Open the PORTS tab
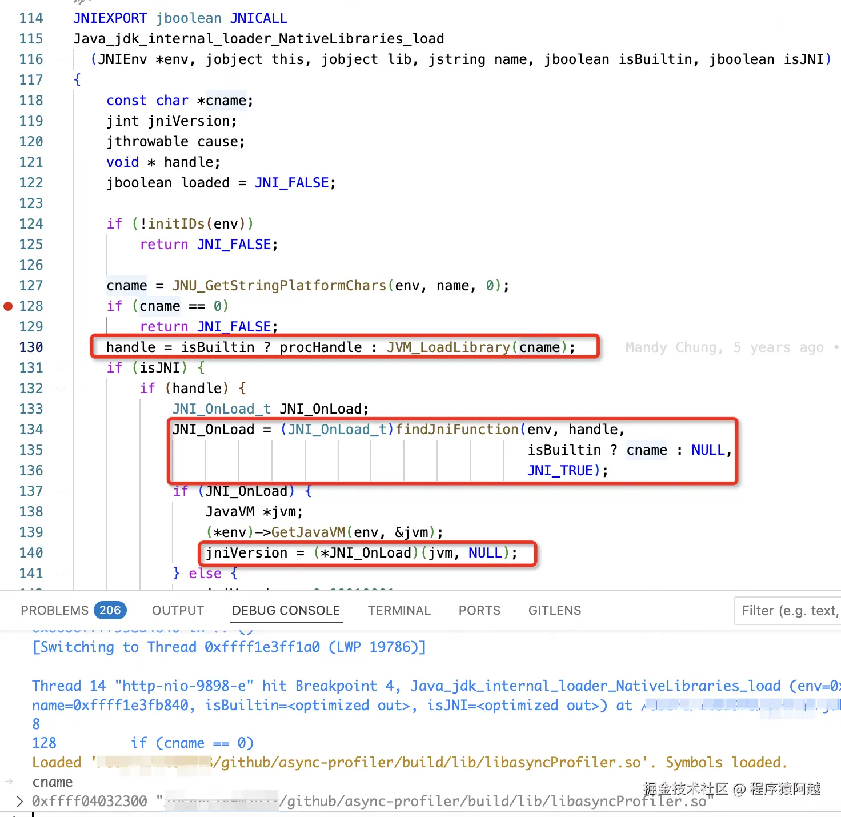This screenshot has height=817, width=841. 479,610
